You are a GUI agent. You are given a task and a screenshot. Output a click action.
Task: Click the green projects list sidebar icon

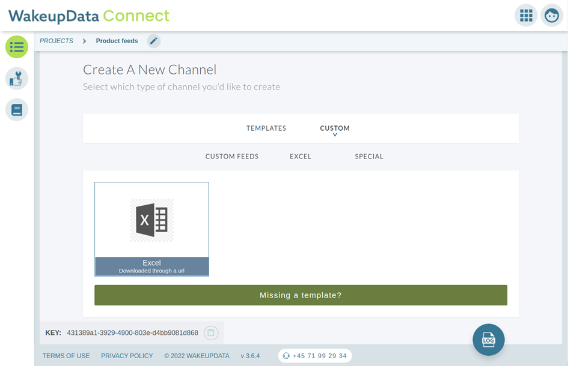[x=17, y=47]
